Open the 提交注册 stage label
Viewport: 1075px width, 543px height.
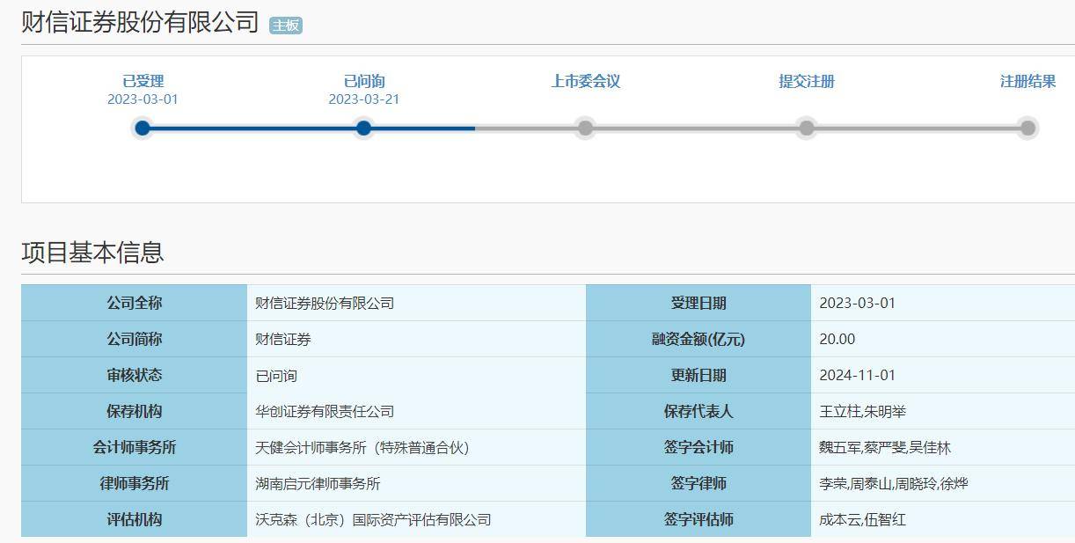(807, 81)
